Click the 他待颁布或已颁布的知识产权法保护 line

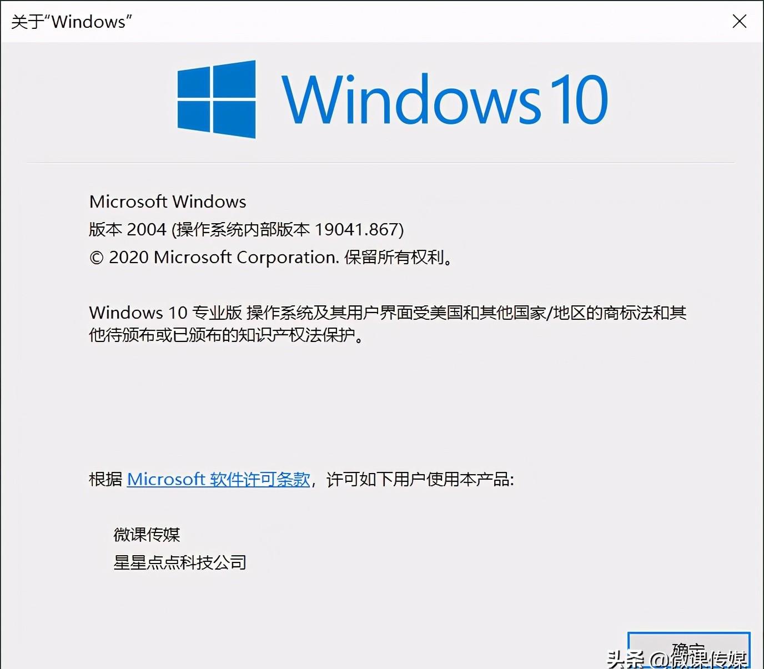(222, 335)
